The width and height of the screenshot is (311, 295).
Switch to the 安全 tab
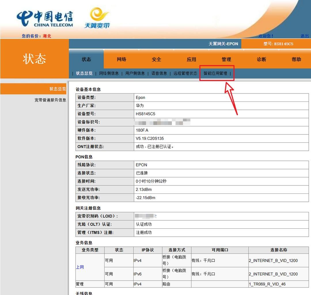coord(156,59)
